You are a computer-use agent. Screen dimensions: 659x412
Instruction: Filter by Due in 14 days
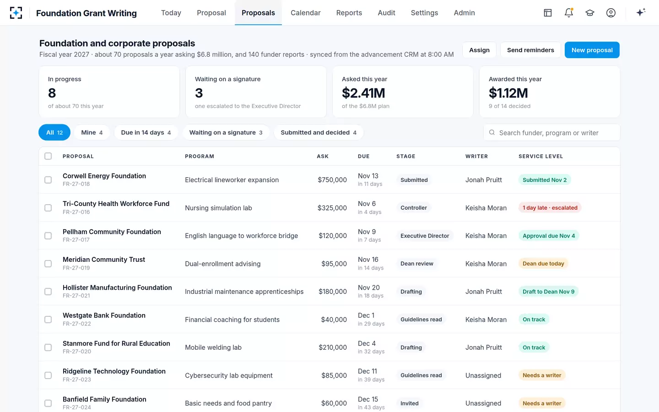(146, 132)
